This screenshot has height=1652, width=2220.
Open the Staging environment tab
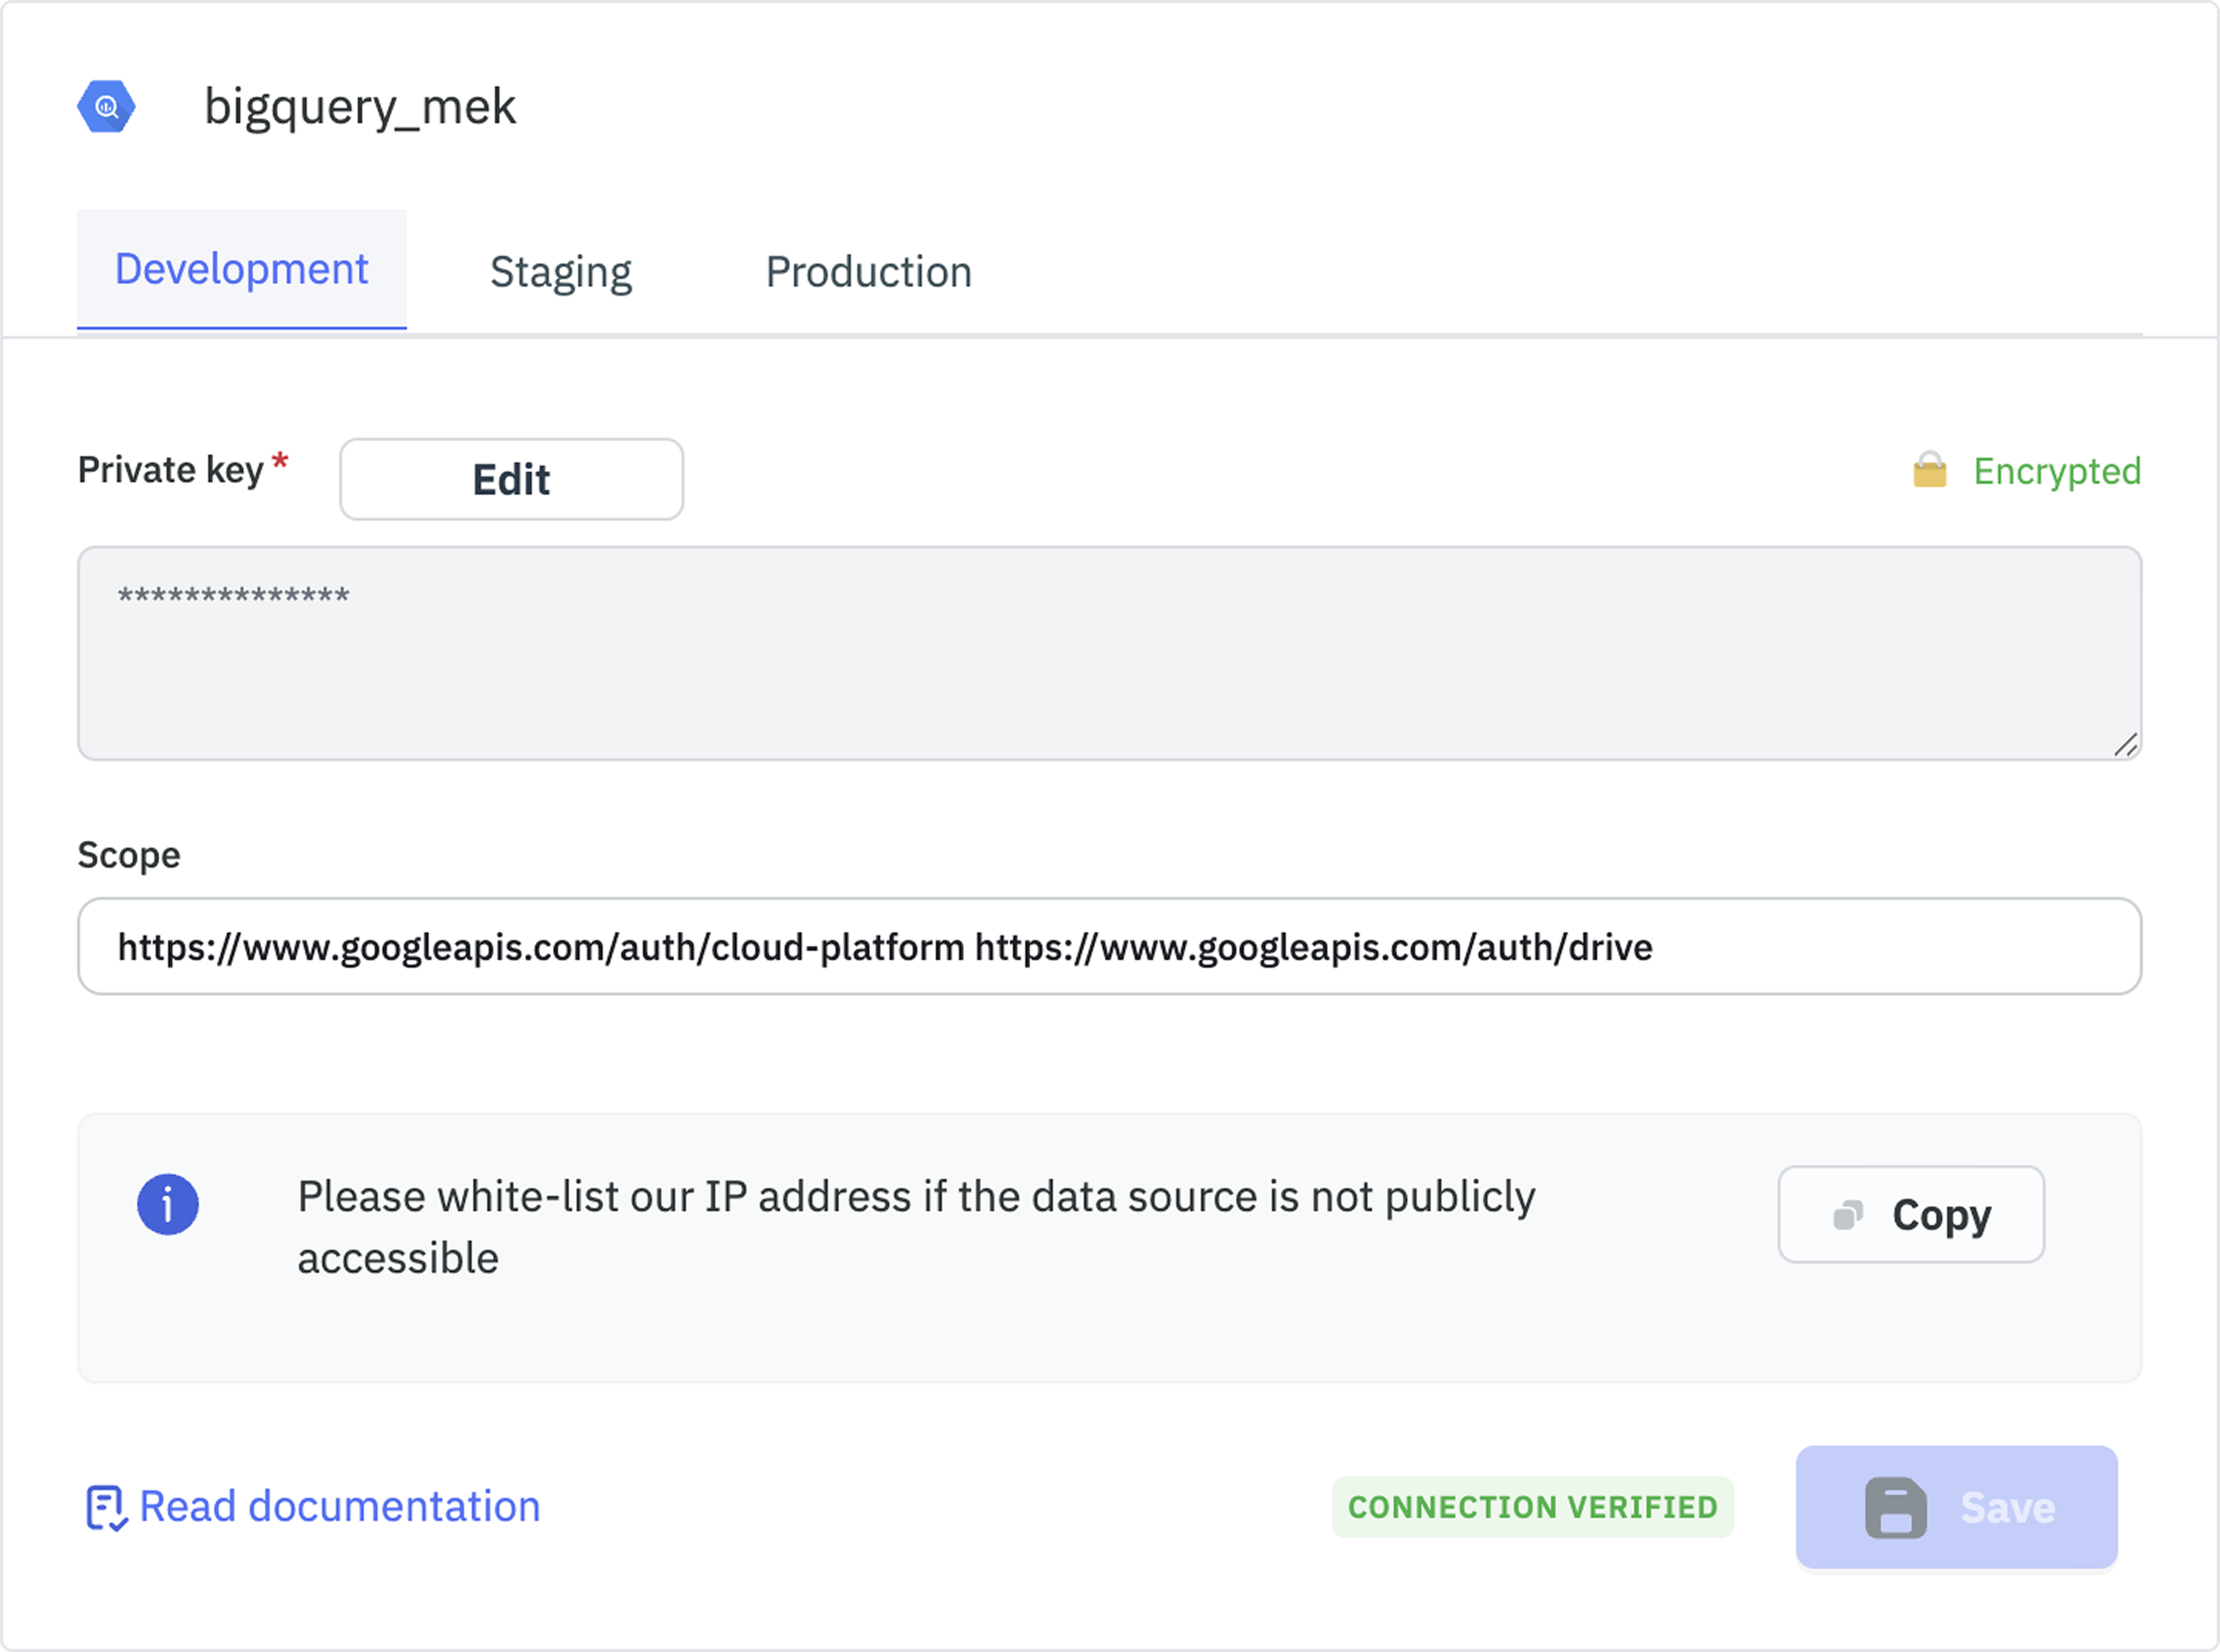[x=560, y=272]
